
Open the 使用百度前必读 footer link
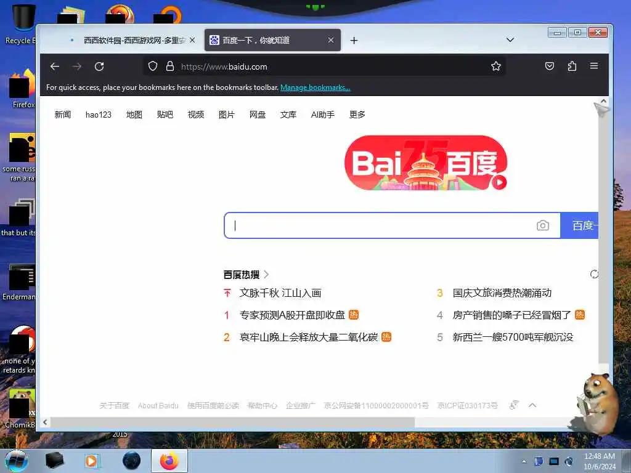pyautogui.click(x=213, y=405)
